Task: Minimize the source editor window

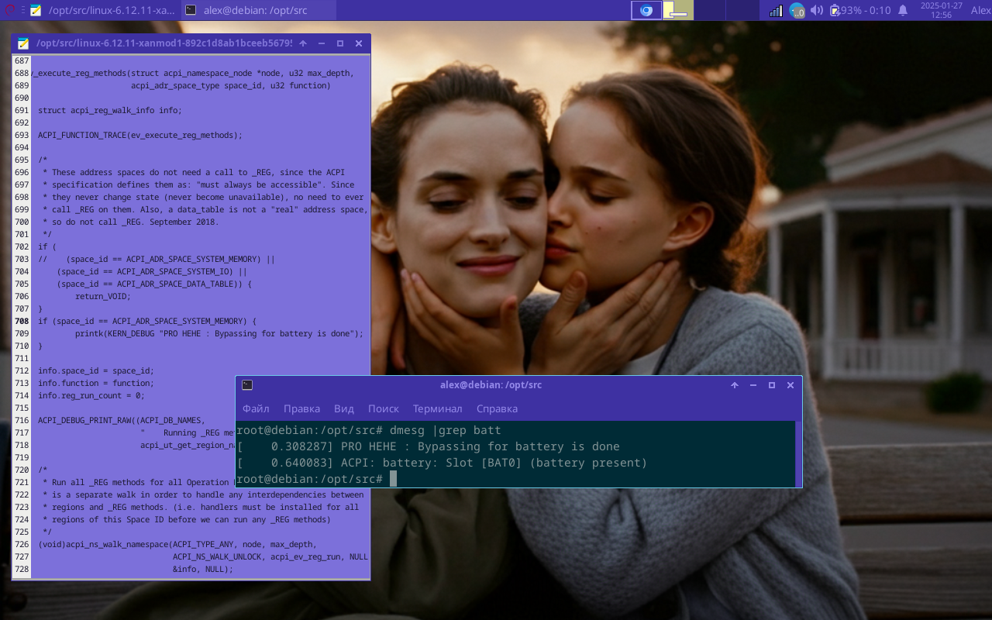Action: pyautogui.click(x=322, y=43)
